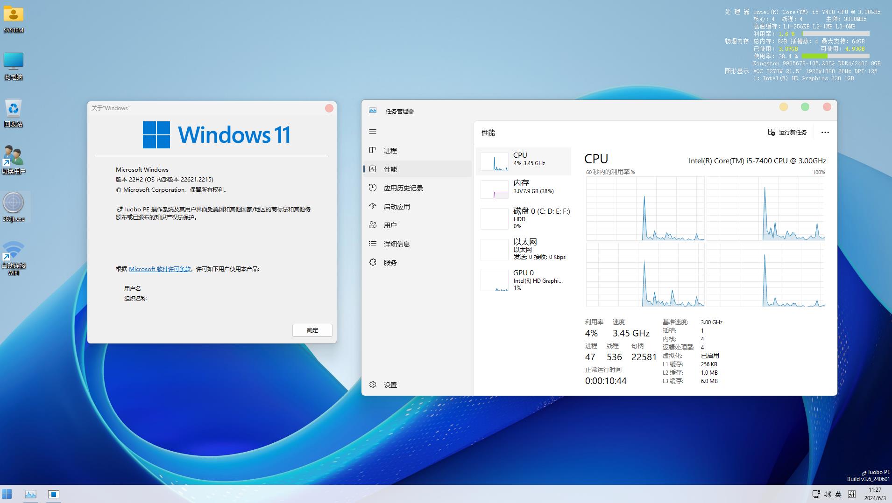Screen dimensions: 892x503
Task: Click the yellow minimize button in Task Manager
Action: click(x=784, y=107)
